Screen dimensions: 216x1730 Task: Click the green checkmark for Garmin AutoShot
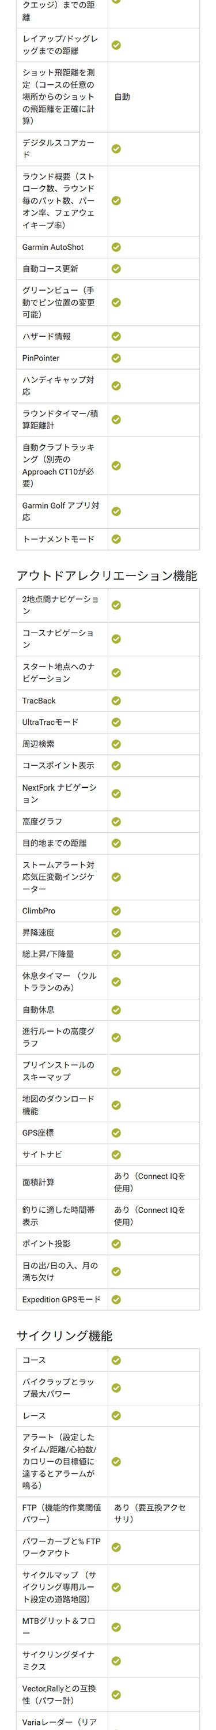tap(116, 247)
